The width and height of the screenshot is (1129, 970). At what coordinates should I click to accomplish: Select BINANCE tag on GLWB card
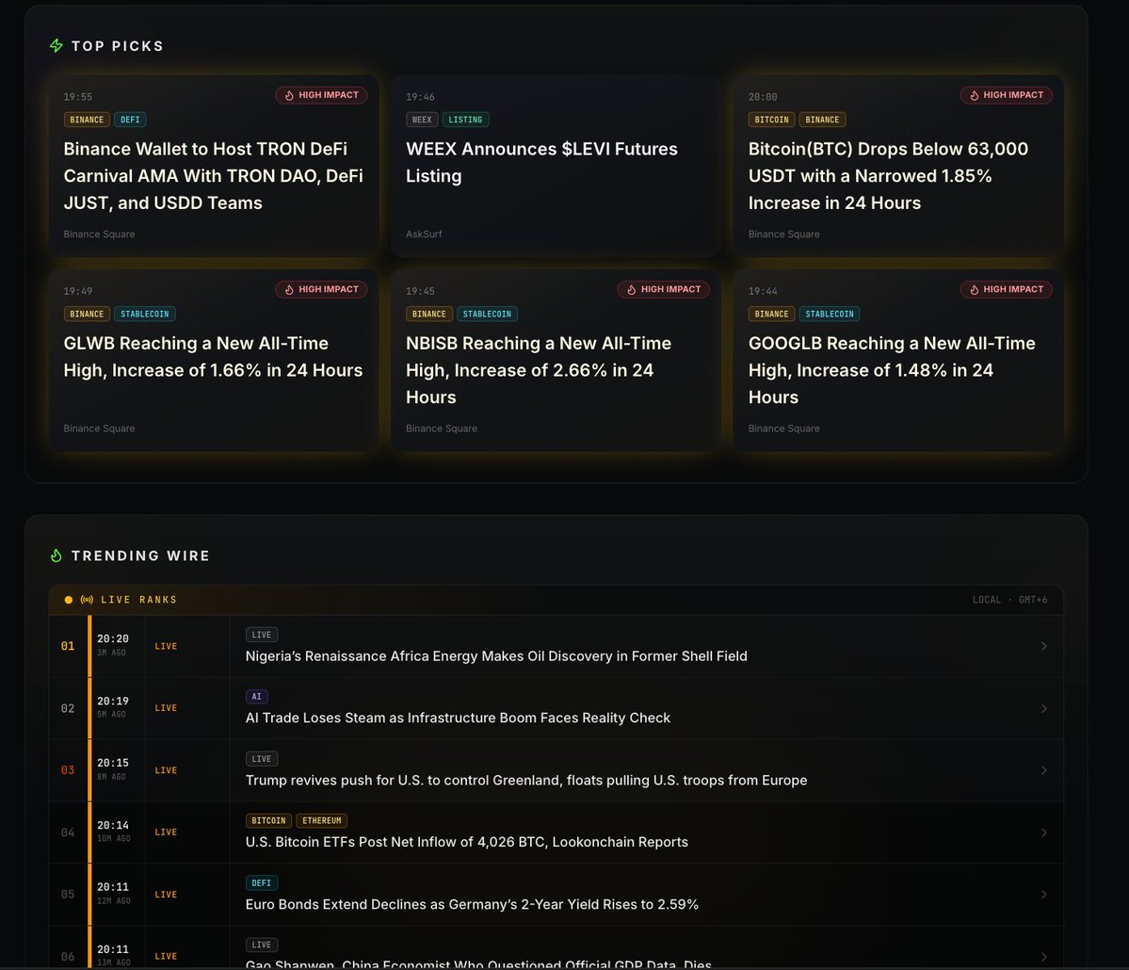[x=87, y=314]
